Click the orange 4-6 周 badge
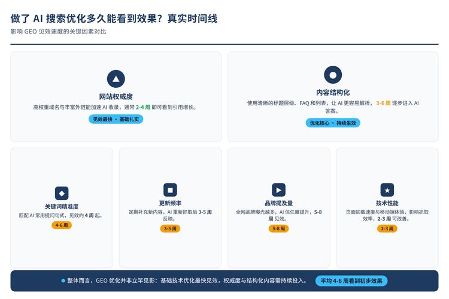Image resolution: width=449 pixels, height=299 pixels. [62, 225]
